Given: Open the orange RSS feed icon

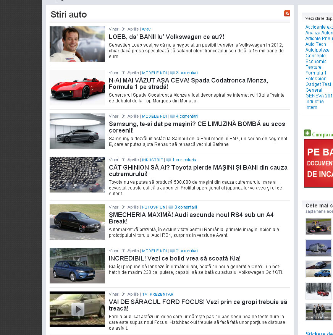Looking at the screenshot, I should click(x=287, y=13).
